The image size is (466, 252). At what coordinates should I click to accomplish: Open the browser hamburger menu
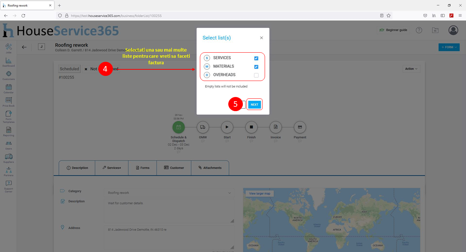coord(460,16)
